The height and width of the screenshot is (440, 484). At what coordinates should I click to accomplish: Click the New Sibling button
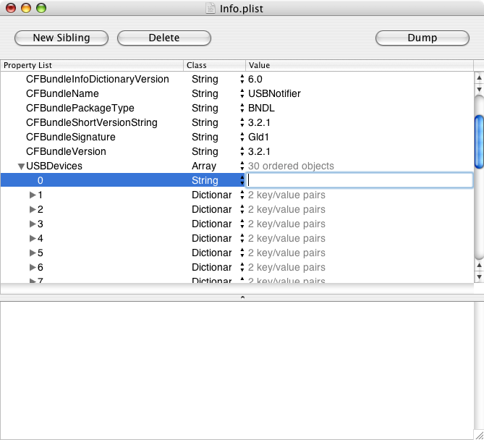click(61, 38)
